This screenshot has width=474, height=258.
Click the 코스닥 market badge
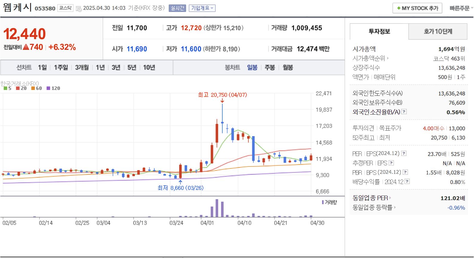point(65,8)
